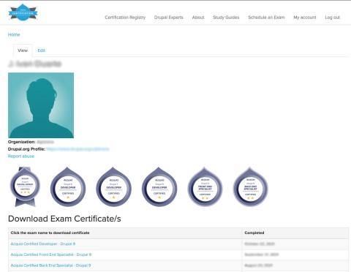This screenshot has width=351, height=272.
Task: Open My account page
Action: click(x=305, y=18)
